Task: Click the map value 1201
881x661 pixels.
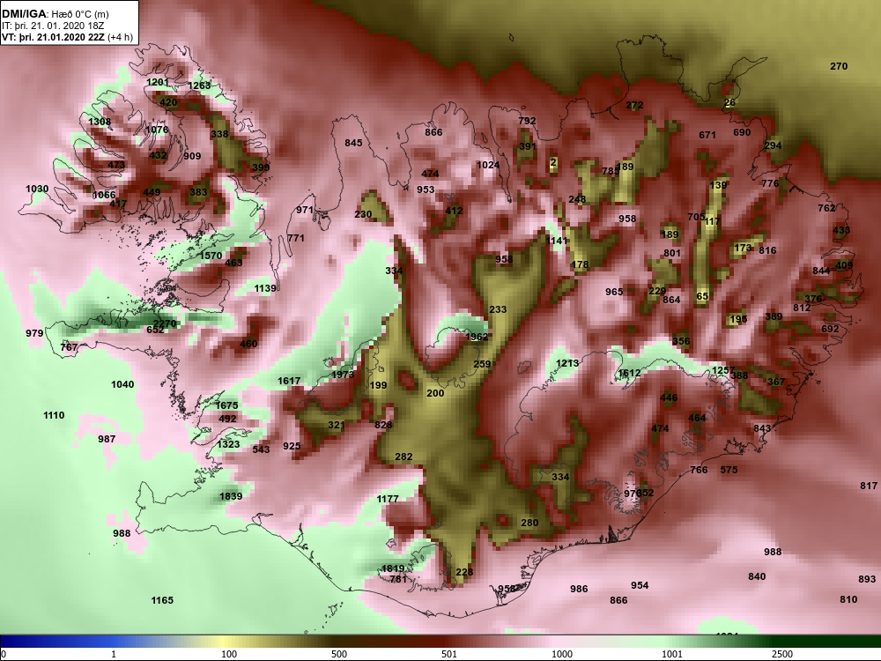Action: [158, 82]
